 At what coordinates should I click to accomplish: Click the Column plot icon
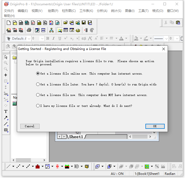coord(38,166)
